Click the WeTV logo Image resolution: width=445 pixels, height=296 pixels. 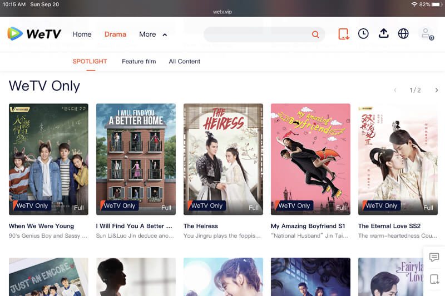34,34
